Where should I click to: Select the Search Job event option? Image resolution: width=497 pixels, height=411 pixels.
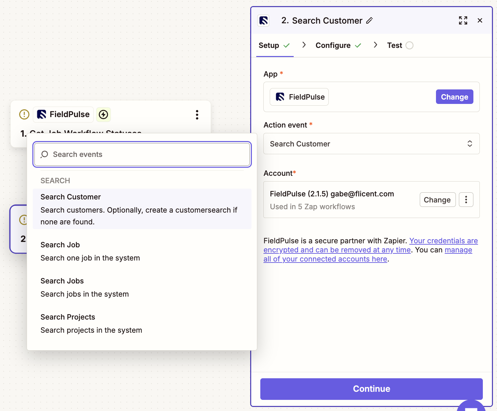coord(142,251)
